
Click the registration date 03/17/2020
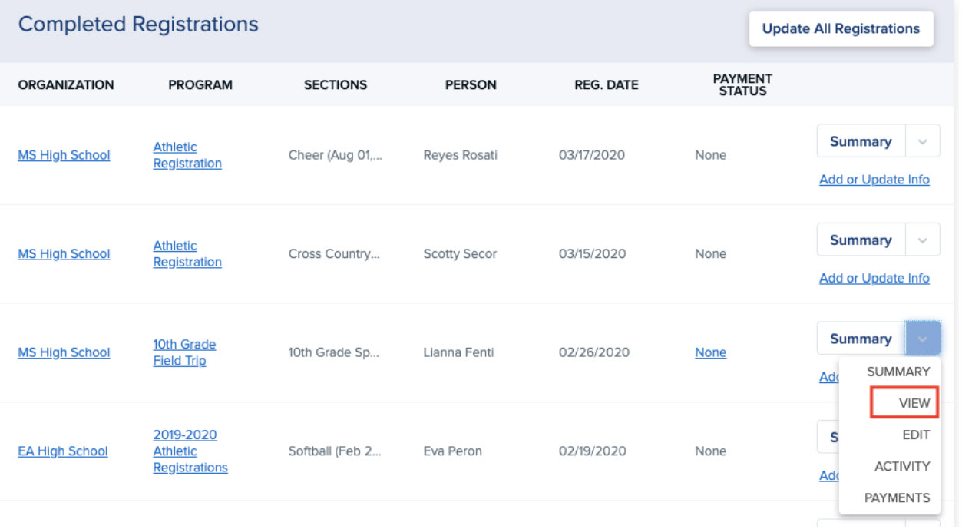point(592,155)
